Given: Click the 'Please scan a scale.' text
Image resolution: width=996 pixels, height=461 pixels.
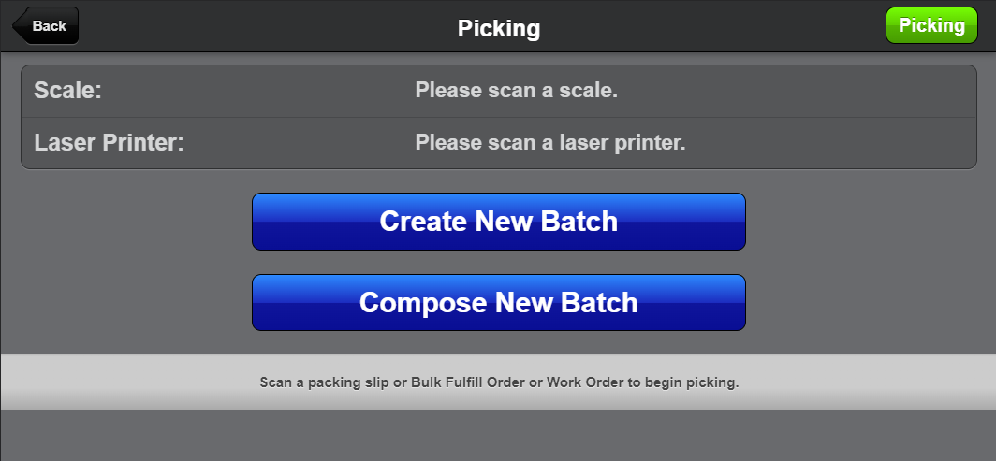Looking at the screenshot, I should pyautogui.click(x=517, y=91).
